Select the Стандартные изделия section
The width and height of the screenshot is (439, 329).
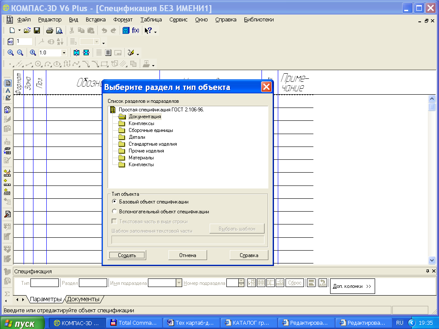pyautogui.click(x=153, y=144)
